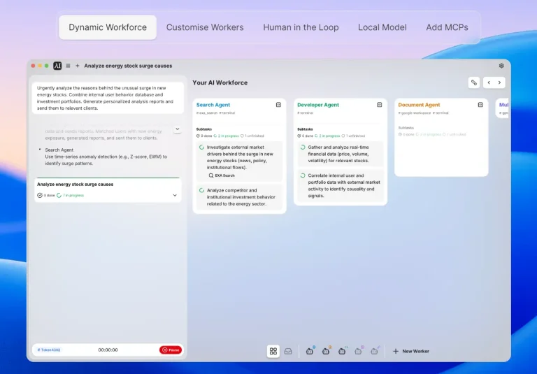The height and width of the screenshot is (374, 537).
Task: Click the window title Analyze energy stock surge causes
Action: point(128,66)
